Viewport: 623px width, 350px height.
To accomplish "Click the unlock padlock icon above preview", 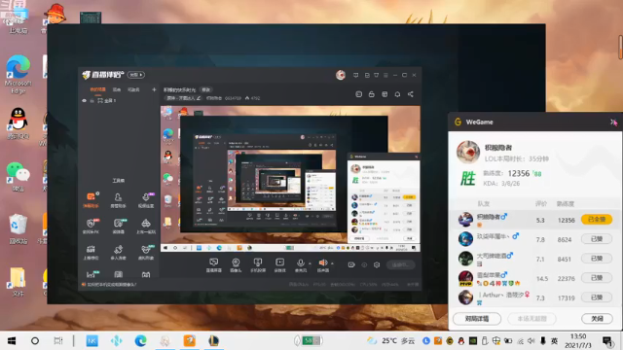I will [372, 94].
